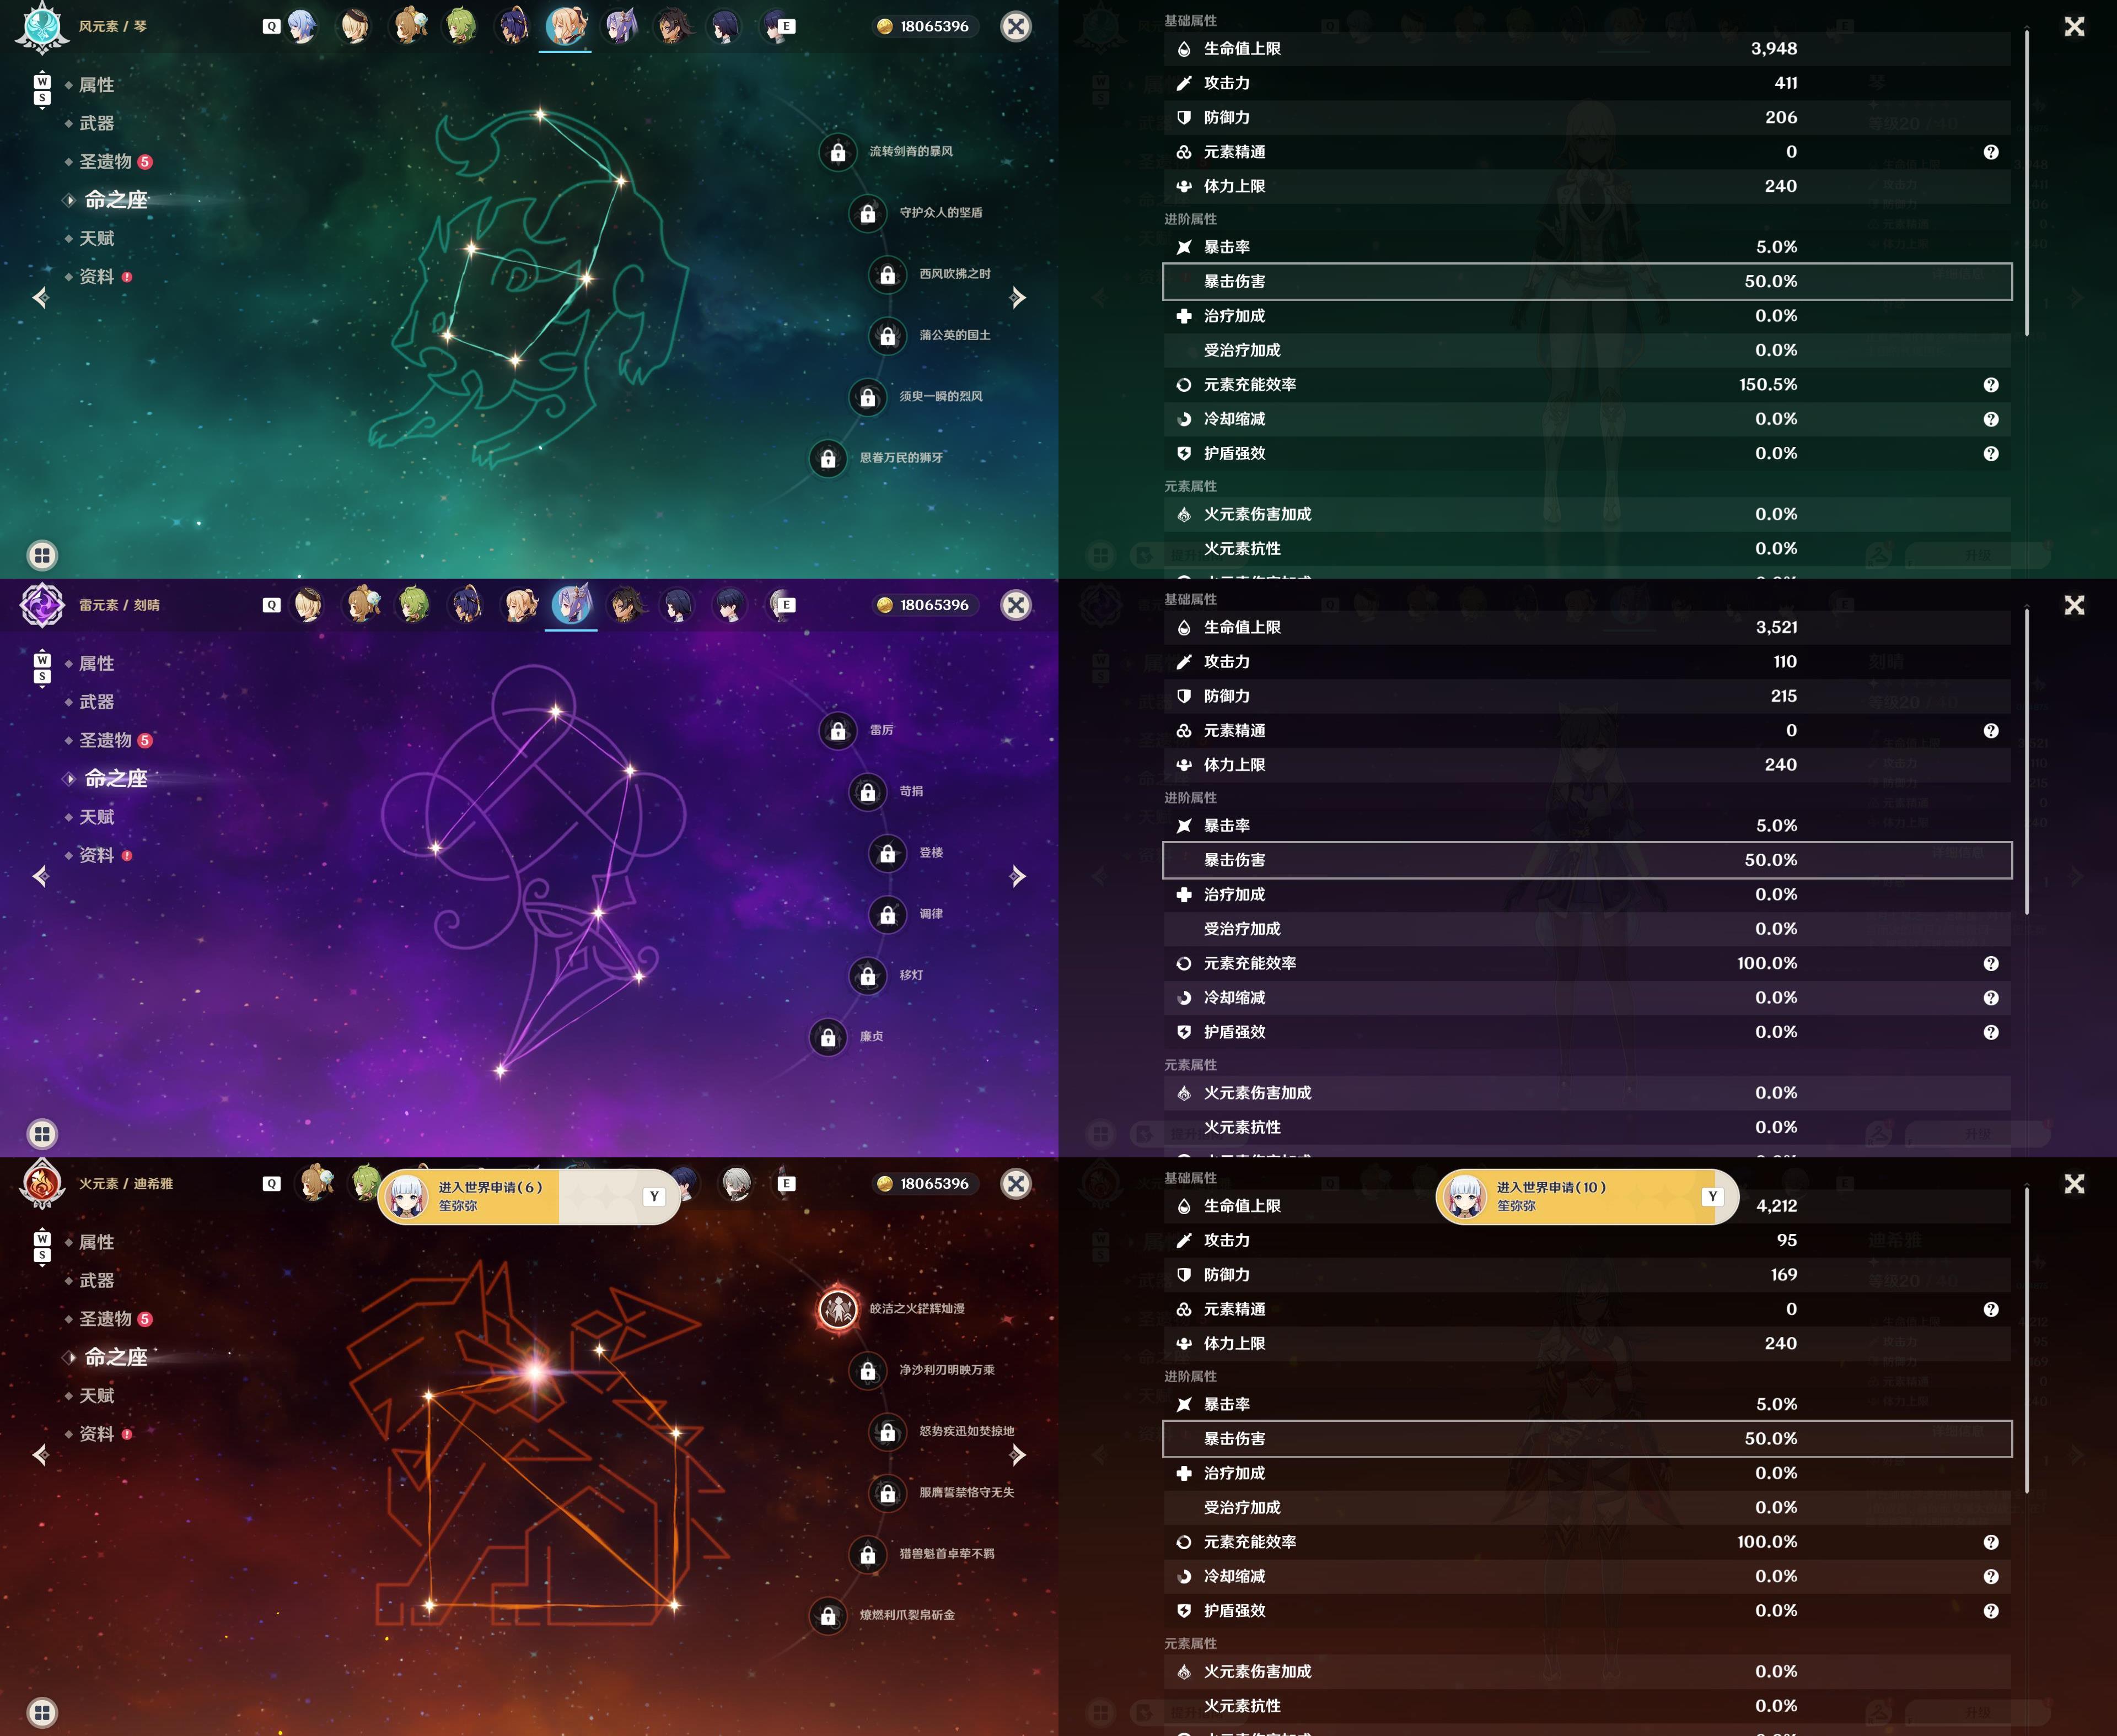Go to the next character from Jean's screen

[1018, 297]
